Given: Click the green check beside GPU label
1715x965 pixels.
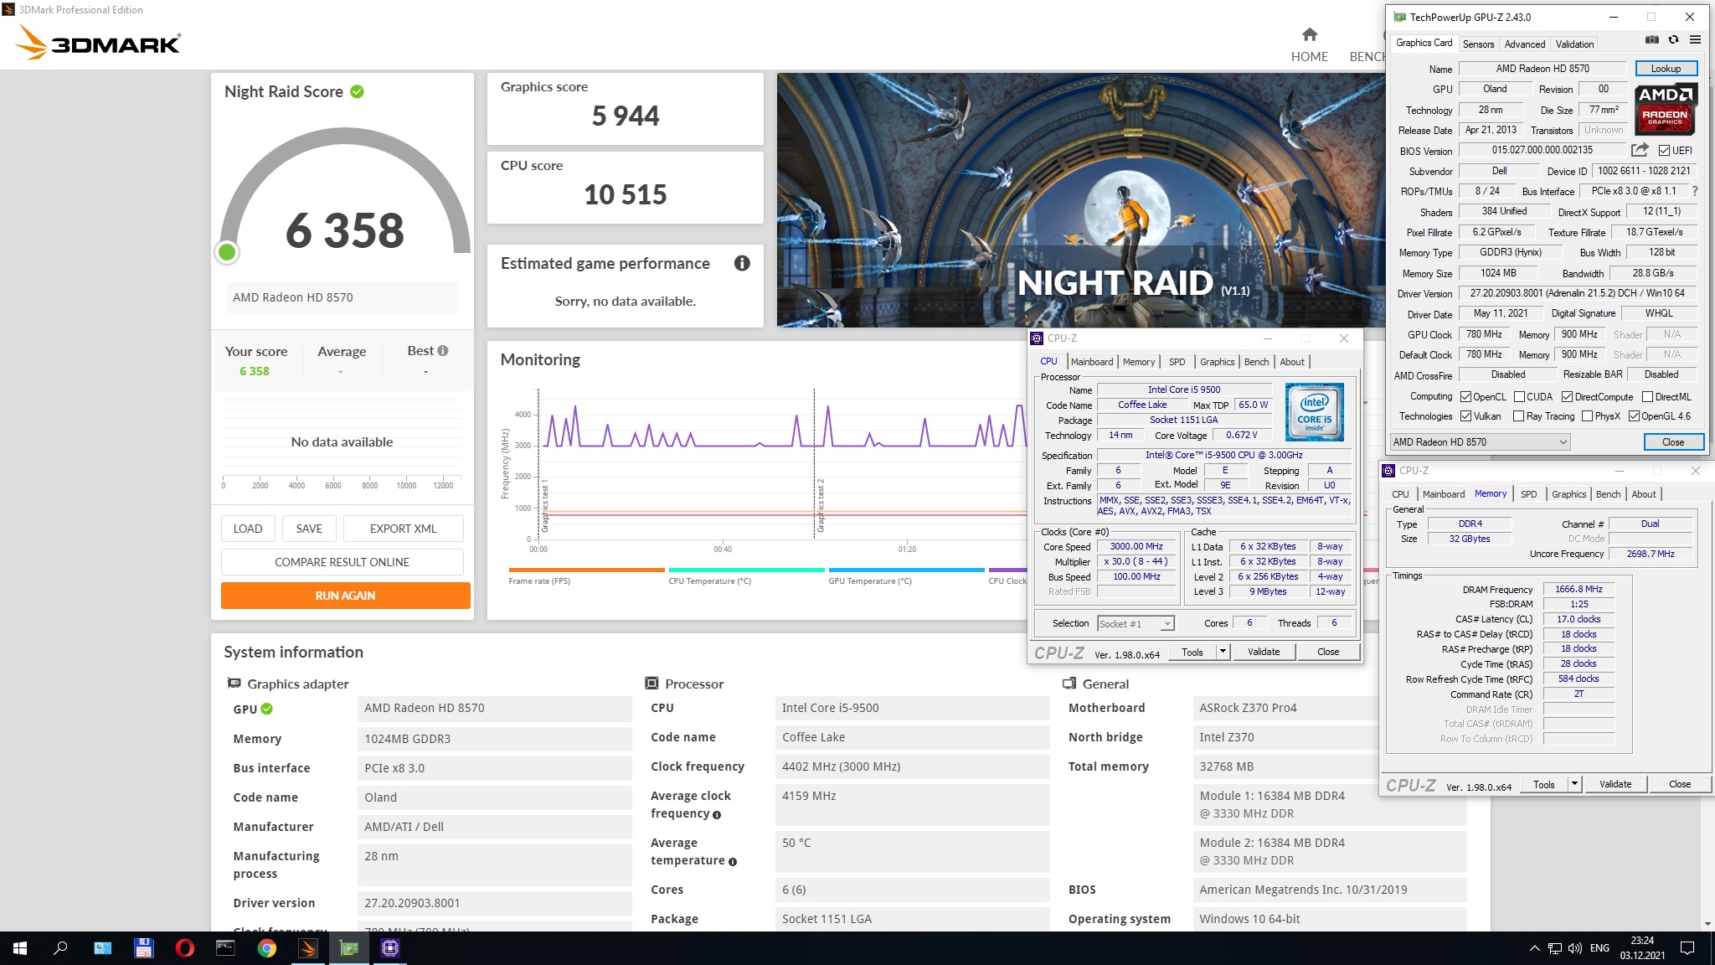Looking at the screenshot, I should 266,709.
